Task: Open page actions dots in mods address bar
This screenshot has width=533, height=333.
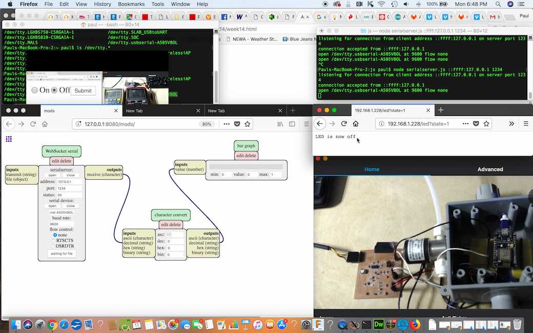Action: click(227, 124)
